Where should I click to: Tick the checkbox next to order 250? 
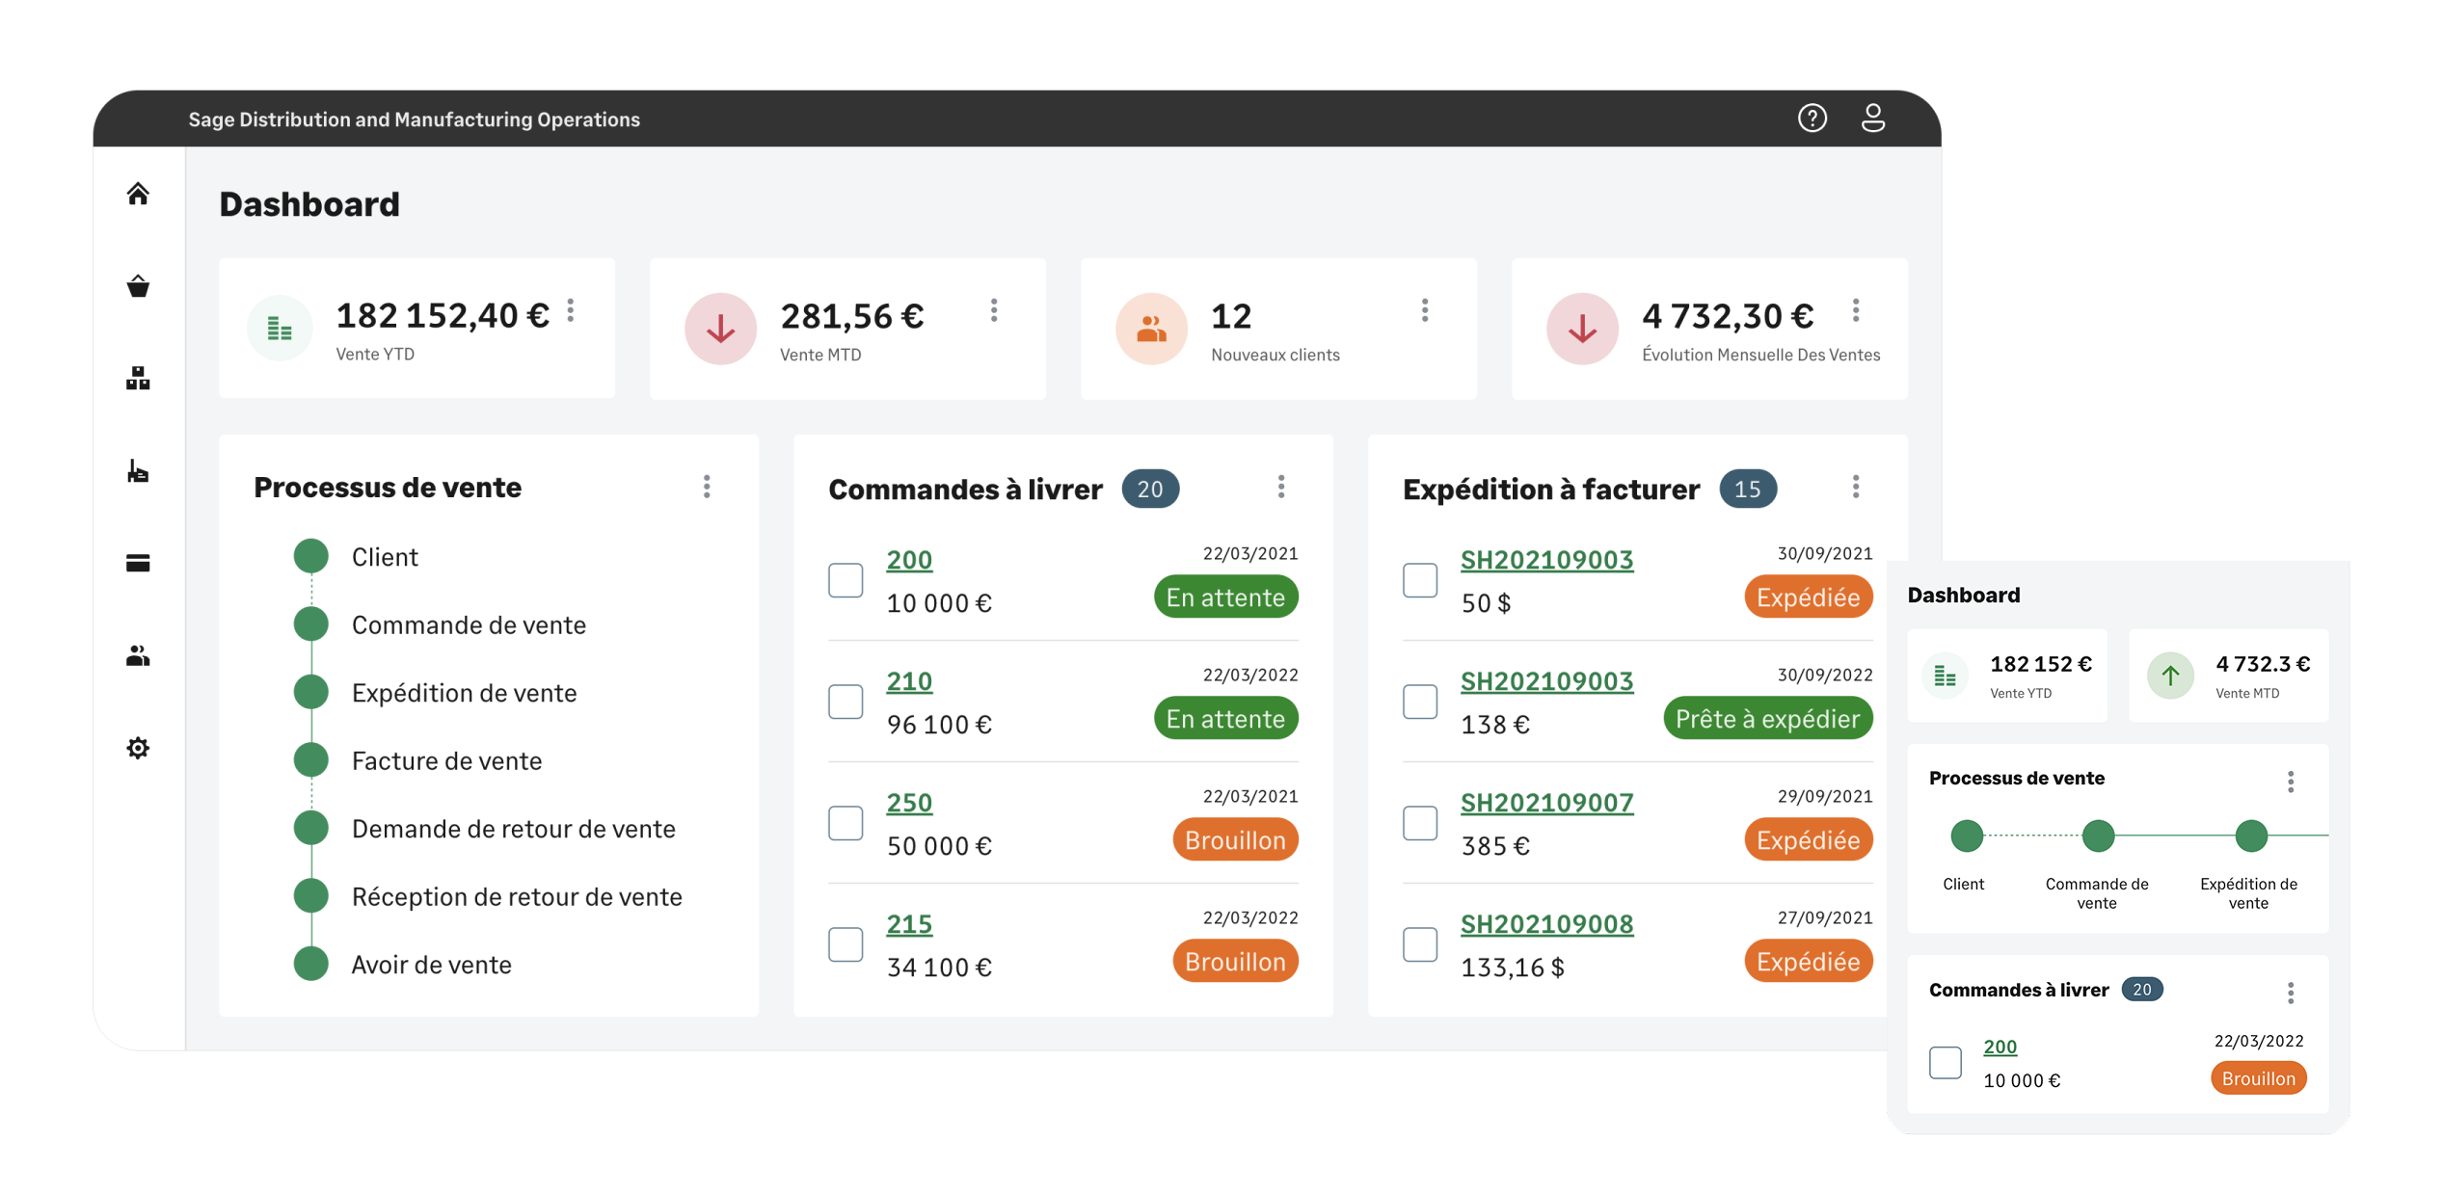coord(846,822)
